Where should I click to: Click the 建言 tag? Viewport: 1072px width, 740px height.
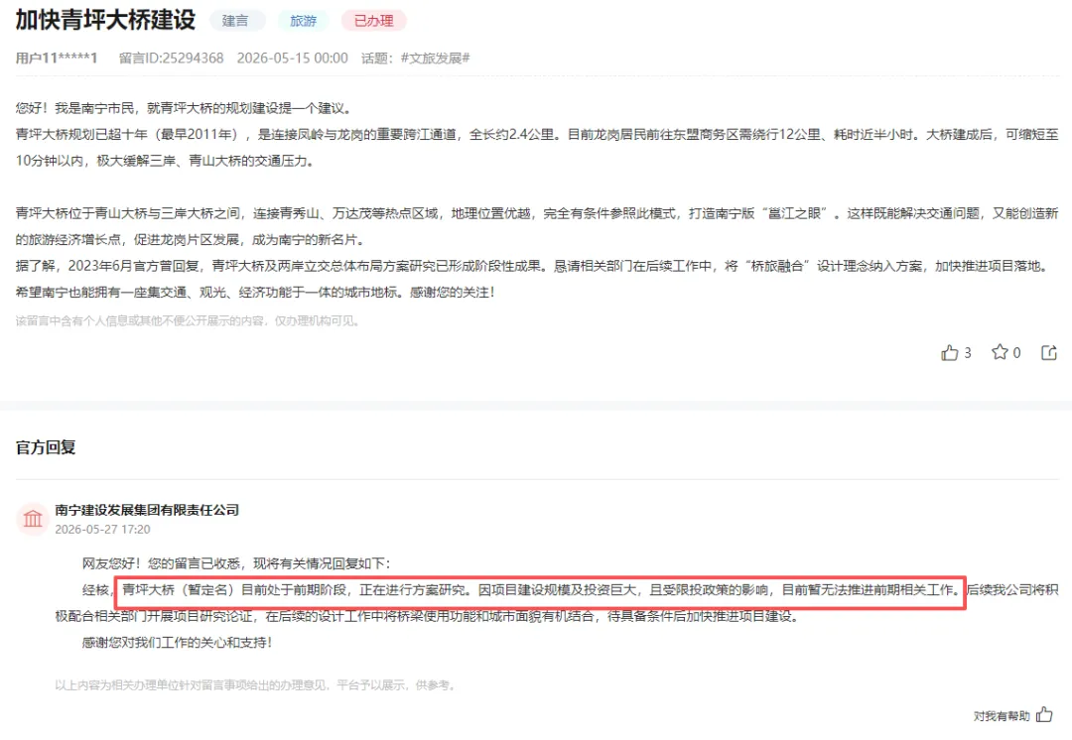(x=236, y=21)
